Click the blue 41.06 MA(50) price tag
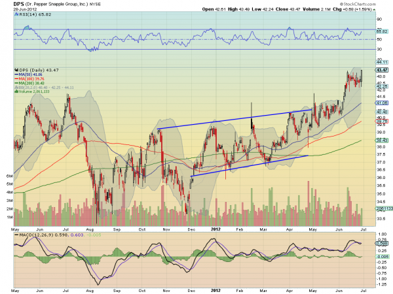 point(382,103)
